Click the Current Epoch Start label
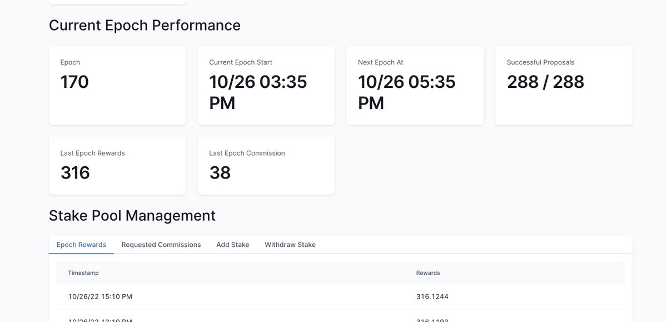This screenshot has height=322, width=667. [241, 62]
